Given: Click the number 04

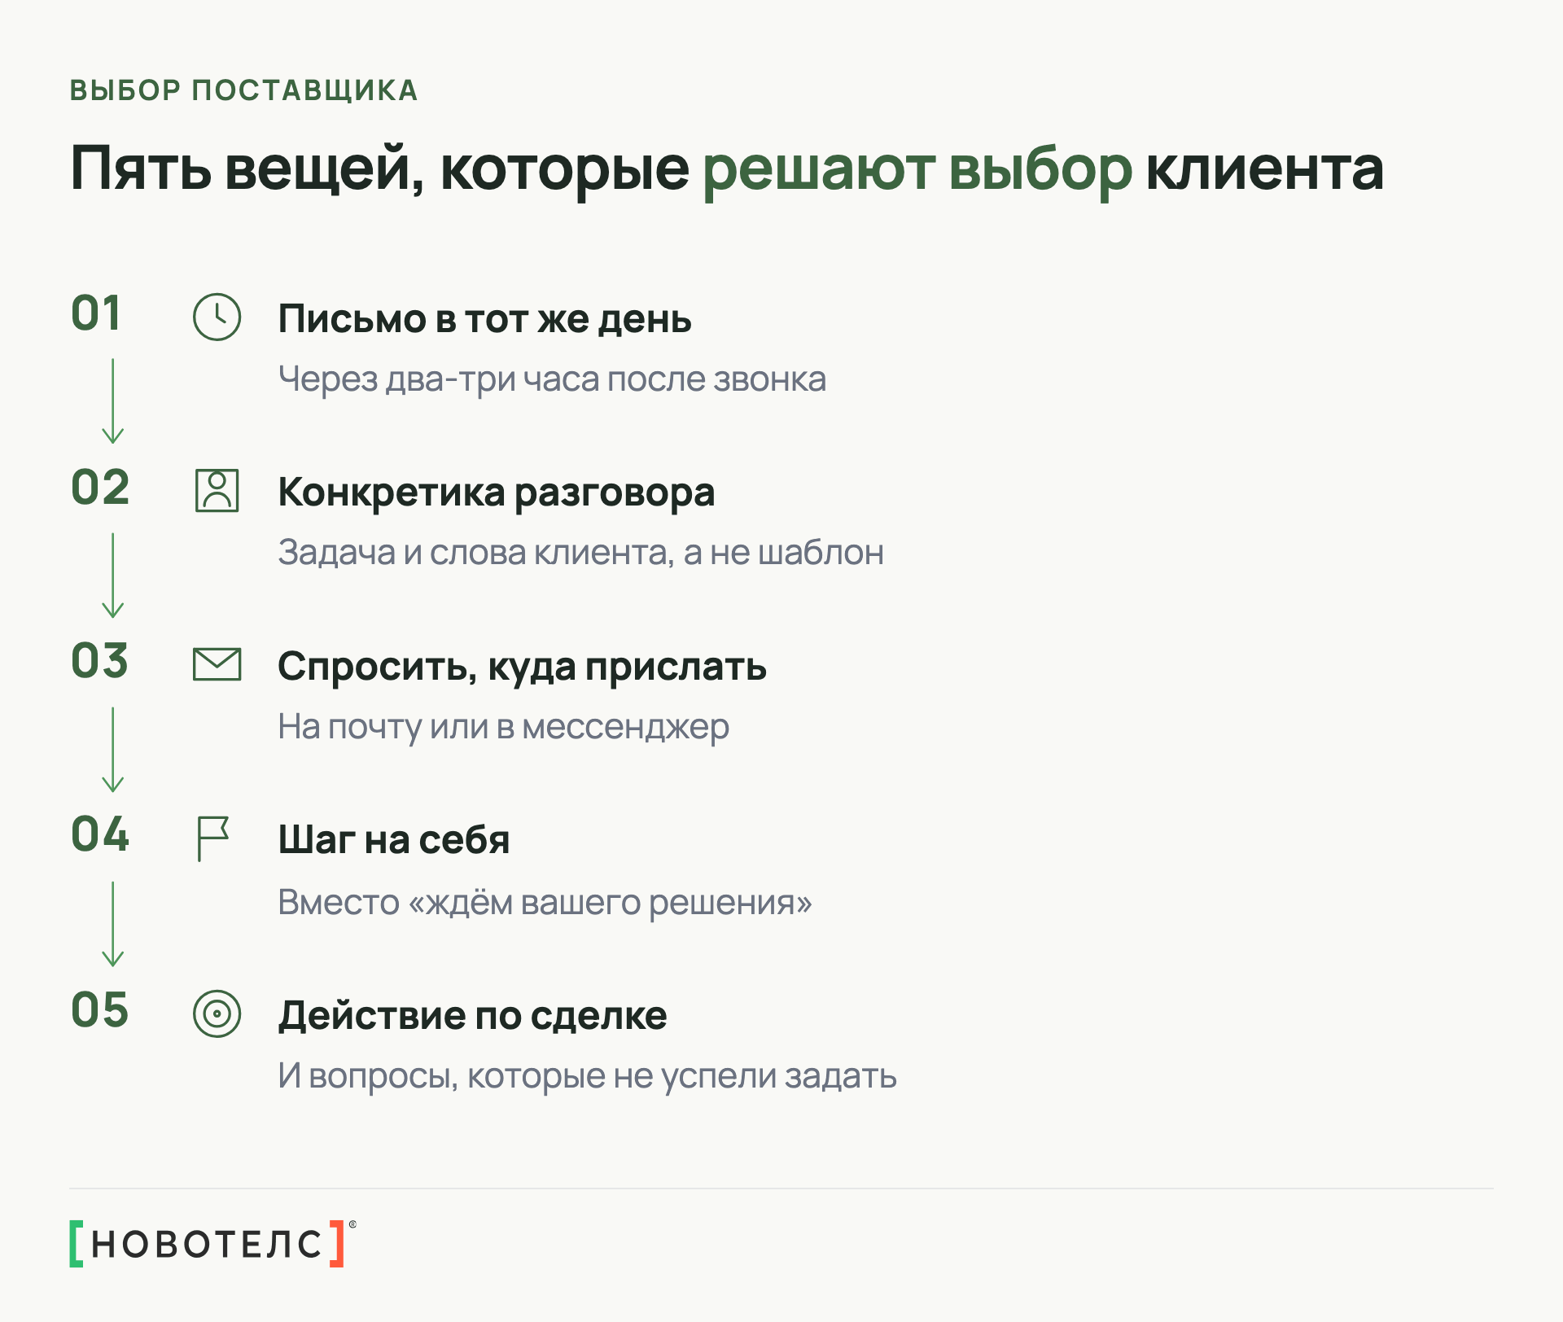Looking at the screenshot, I should pyautogui.click(x=100, y=835).
